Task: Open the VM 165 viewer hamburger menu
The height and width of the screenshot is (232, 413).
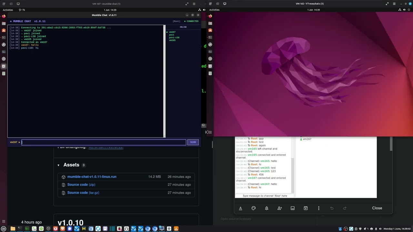Action: (x=394, y=4)
